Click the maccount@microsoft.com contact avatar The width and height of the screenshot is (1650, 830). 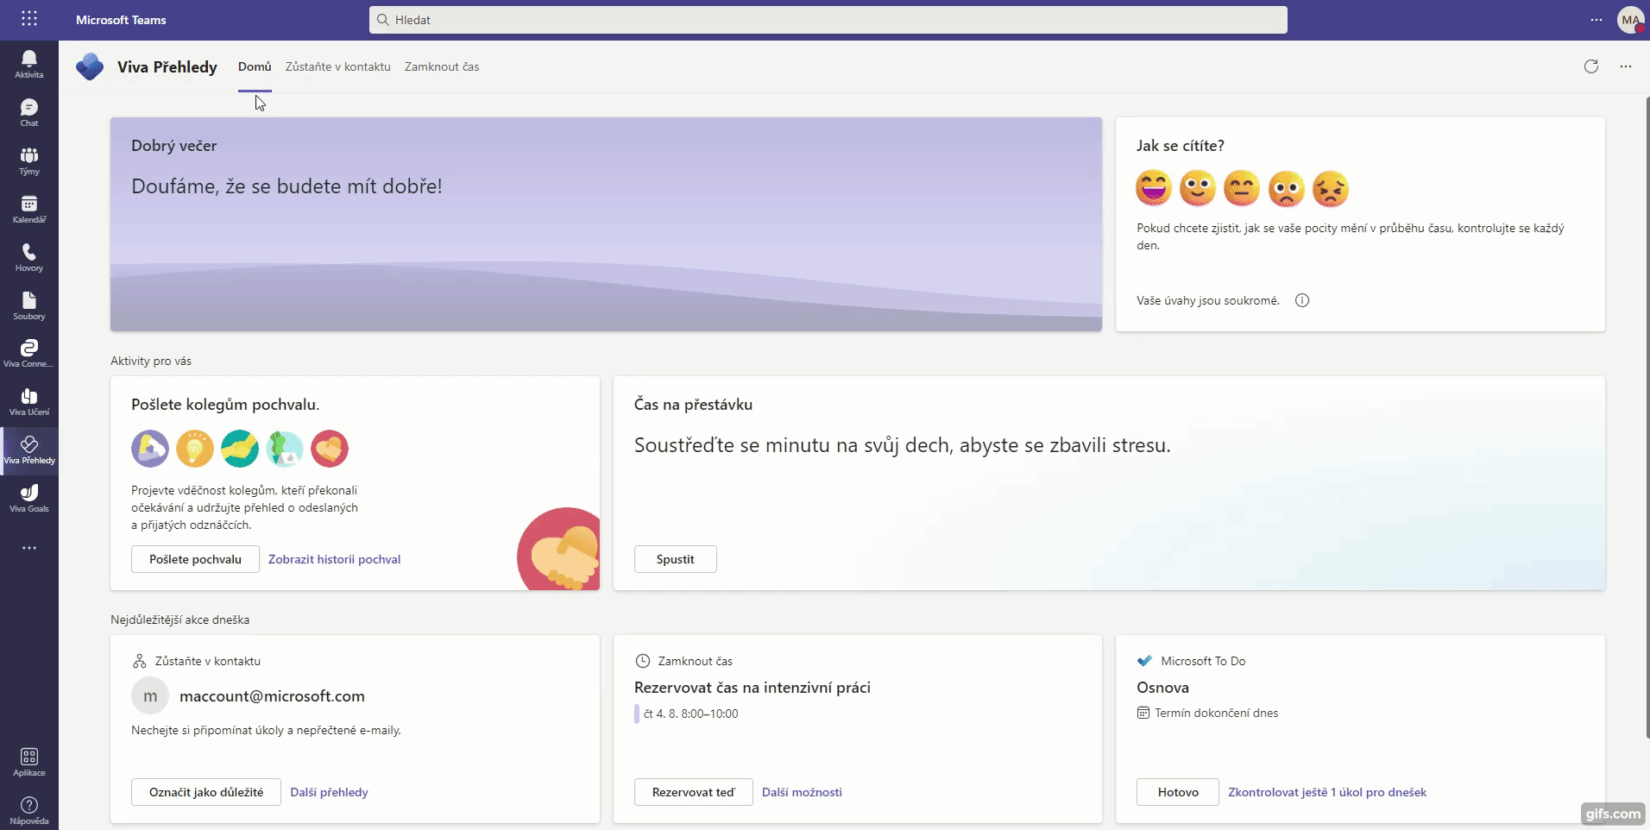tap(150, 696)
